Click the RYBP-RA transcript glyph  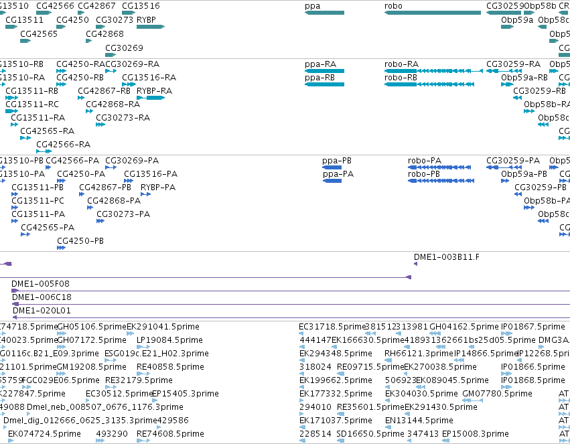[x=151, y=98]
